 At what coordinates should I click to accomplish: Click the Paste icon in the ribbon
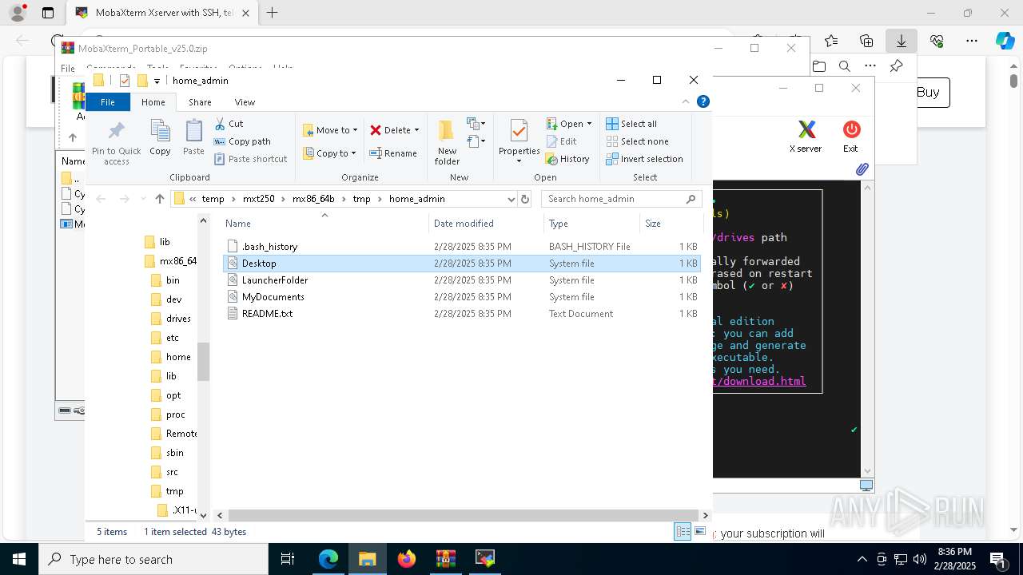(193, 131)
